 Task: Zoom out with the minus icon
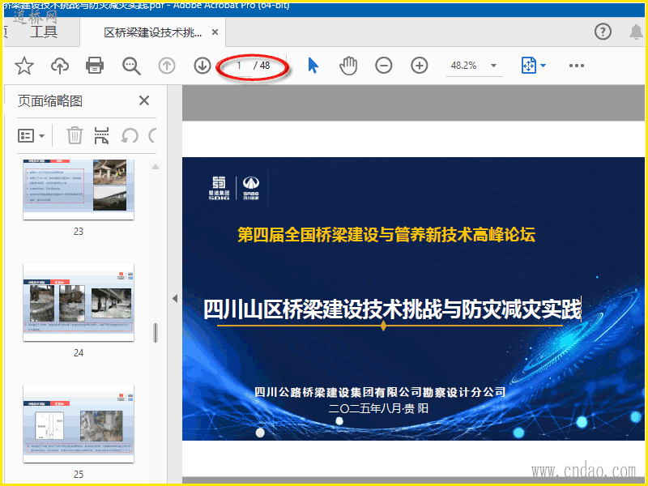click(x=384, y=66)
